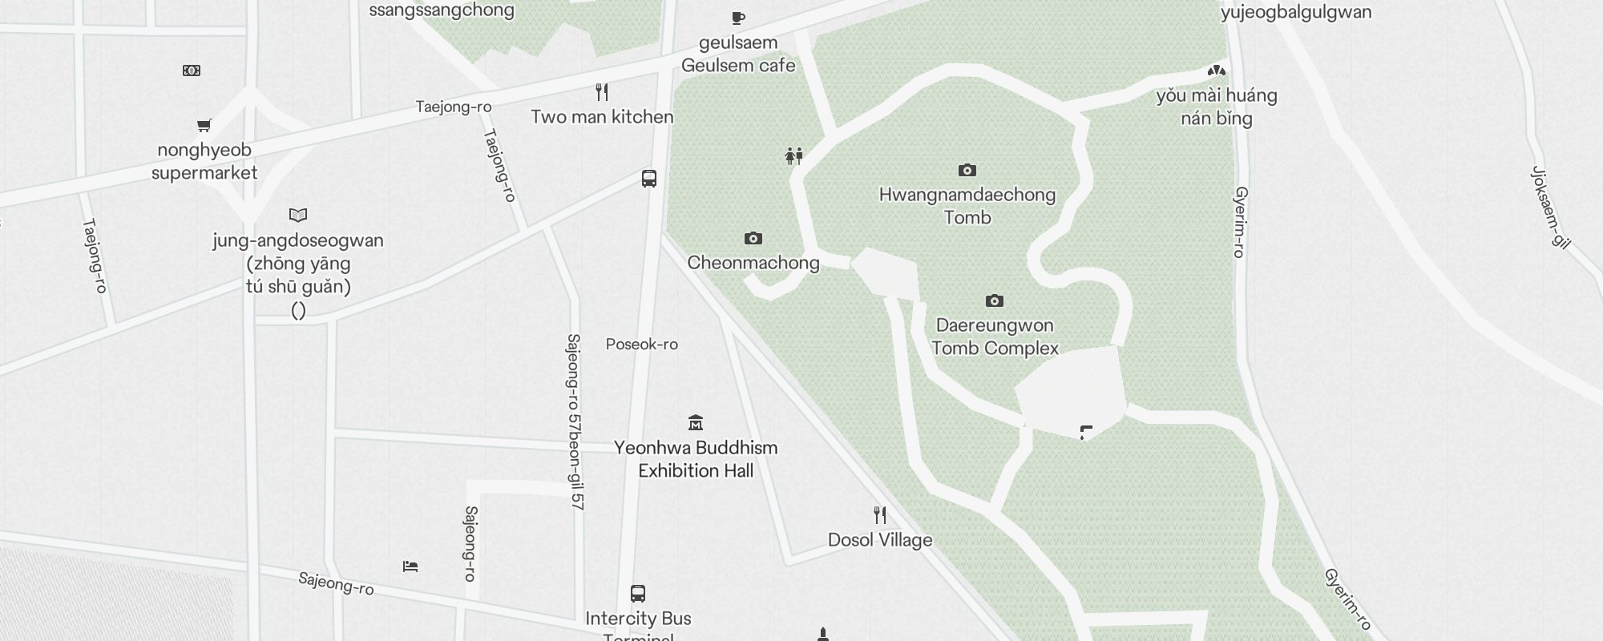This screenshot has width=1603, height=641.
Task: Click the Geulsem cafe coffee cup icon
Action: click(738, 18)
